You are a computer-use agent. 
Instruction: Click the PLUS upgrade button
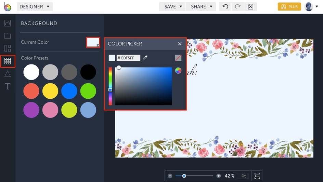click(289, 6)
